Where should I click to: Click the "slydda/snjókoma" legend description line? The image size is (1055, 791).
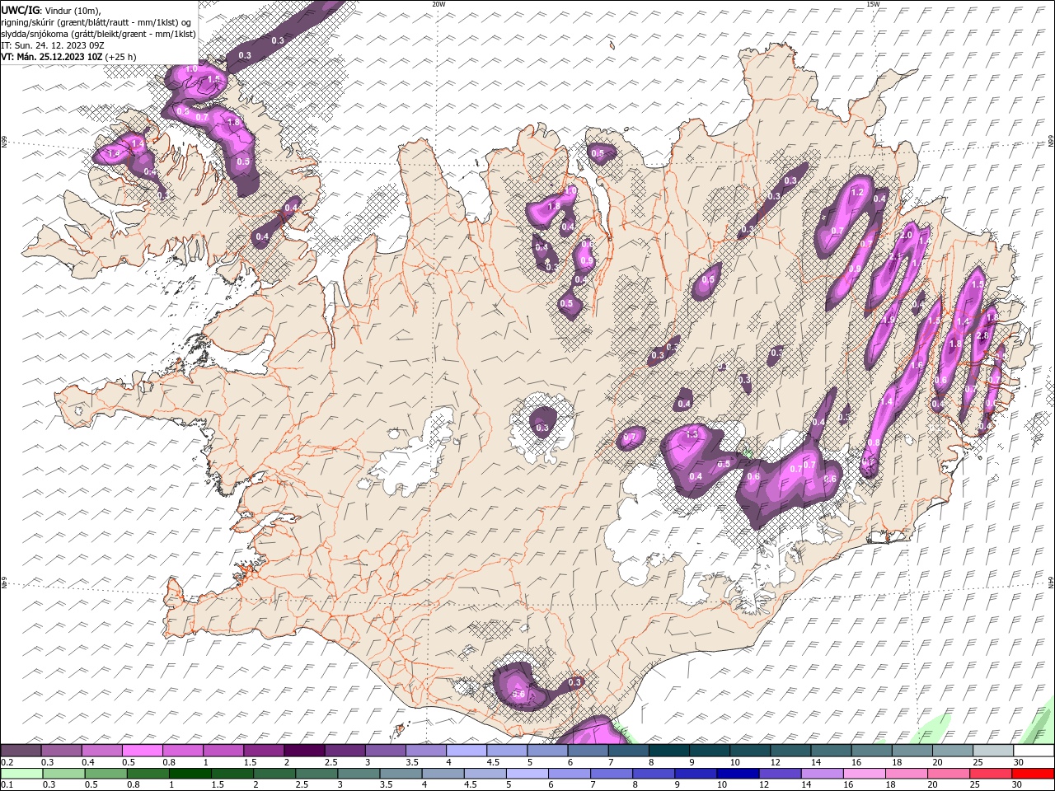99,34
